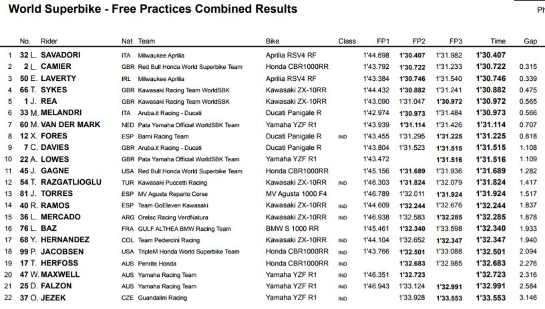
Task: Select rider CAMIER's name
Action: tap(57, 67)
